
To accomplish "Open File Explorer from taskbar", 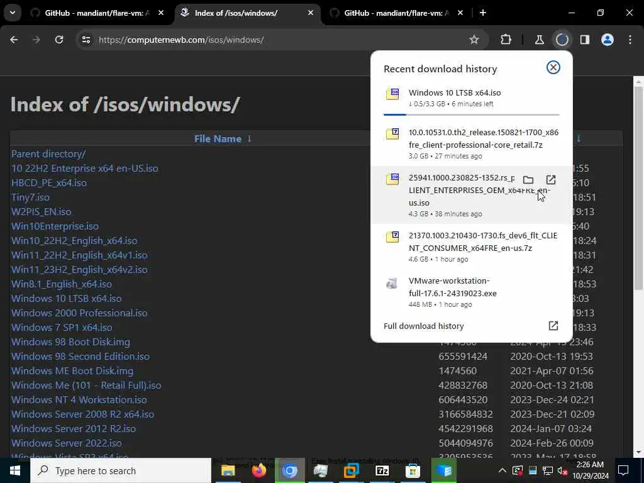I will (x=228, y=470).
